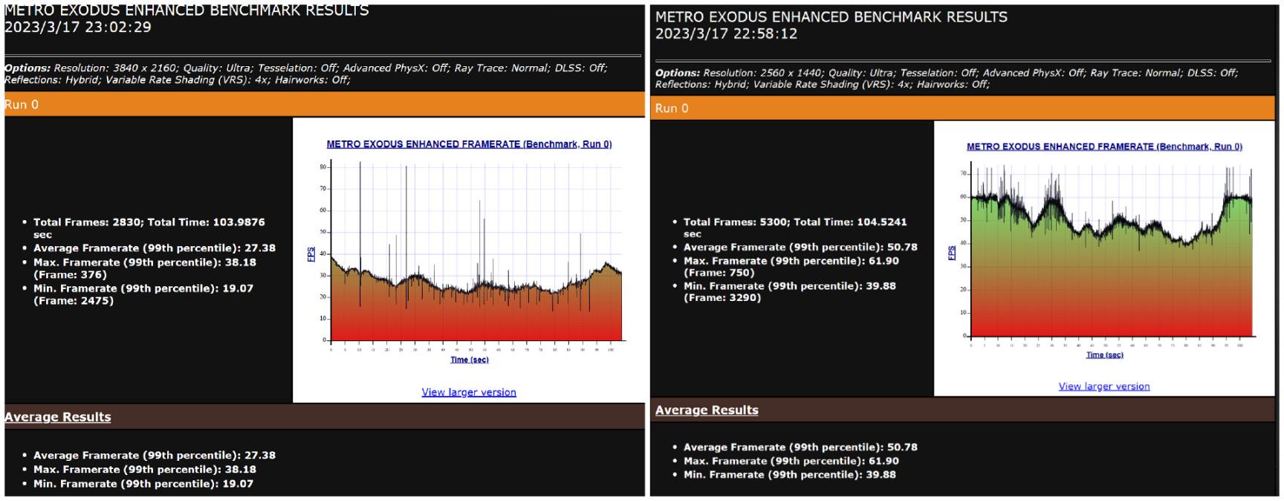Viewport: 1284px width, 501px height.
Task: Click the 'Run 0' orange header in right report
Action: pyautogui.click(x=962, y=109)
